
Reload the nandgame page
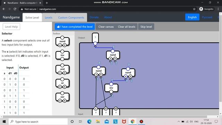coord(15,9)
